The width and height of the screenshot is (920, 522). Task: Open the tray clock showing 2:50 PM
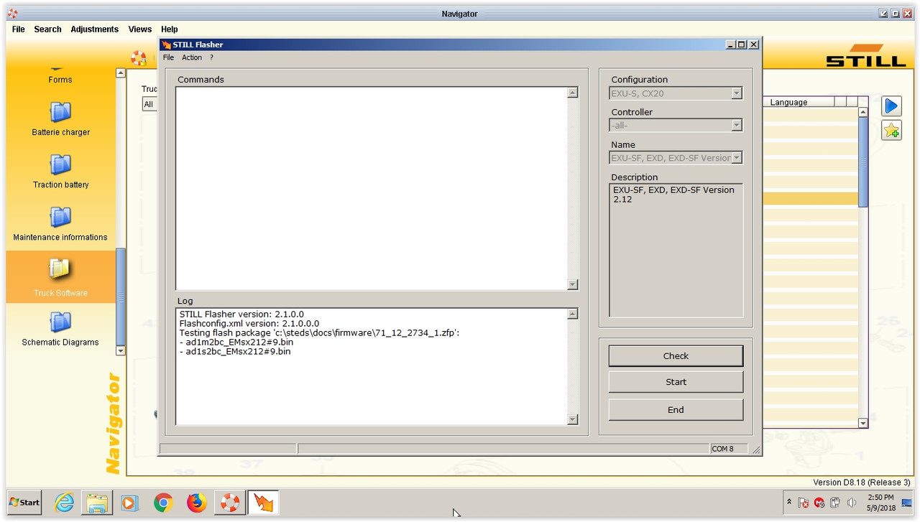click(880, 503)
